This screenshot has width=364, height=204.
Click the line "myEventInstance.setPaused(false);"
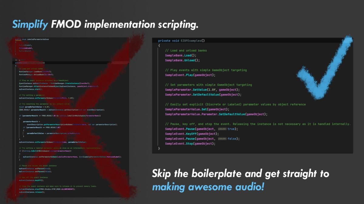point(35,171)
